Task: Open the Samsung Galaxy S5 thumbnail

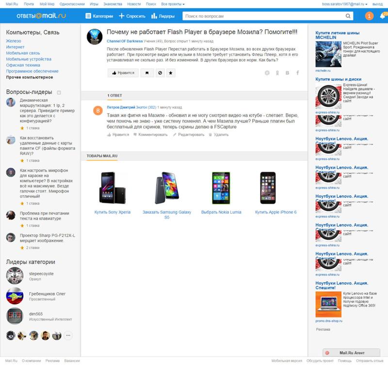Action: point(167,188)
